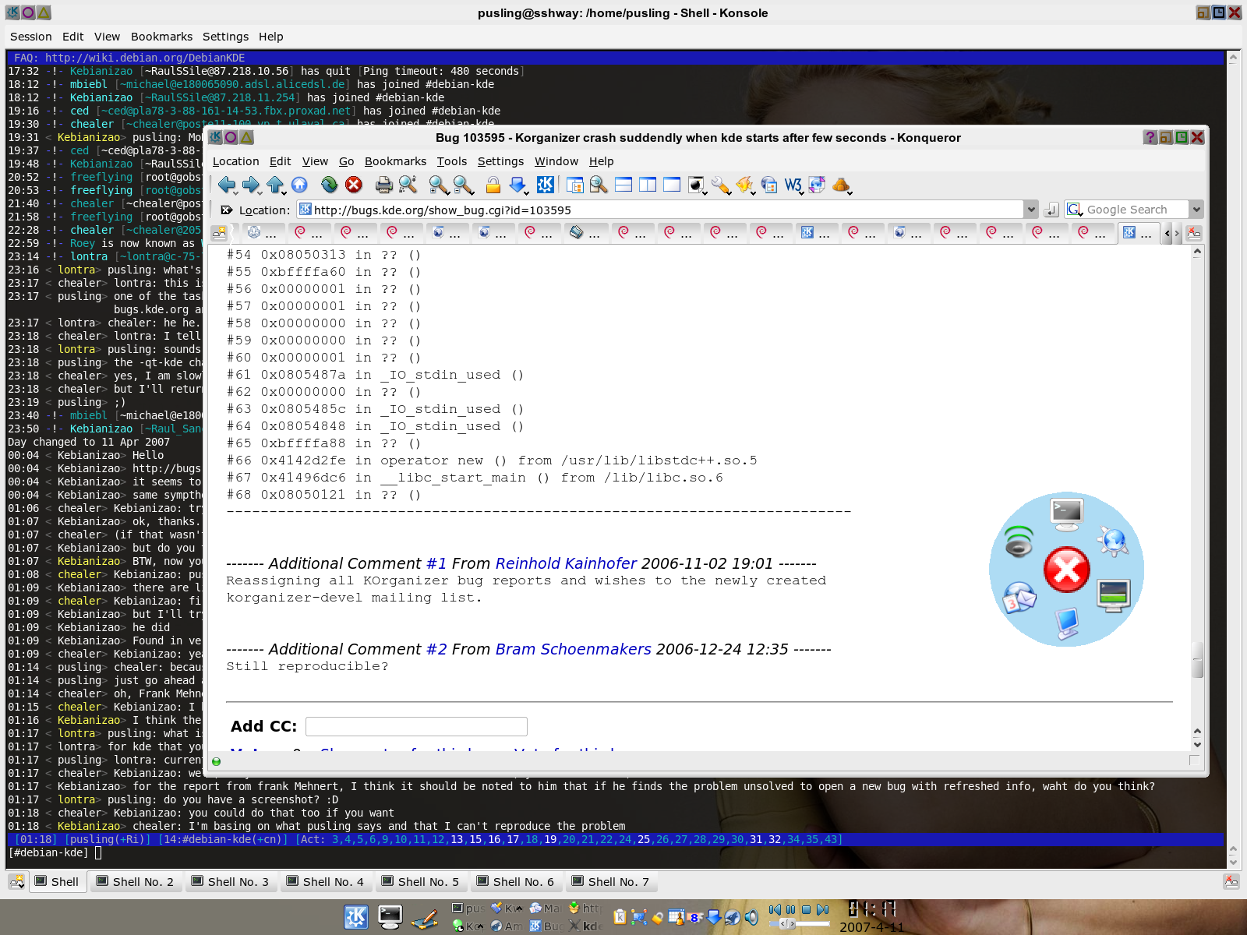Open Klipper clipboard tray icon

(620, 917)
